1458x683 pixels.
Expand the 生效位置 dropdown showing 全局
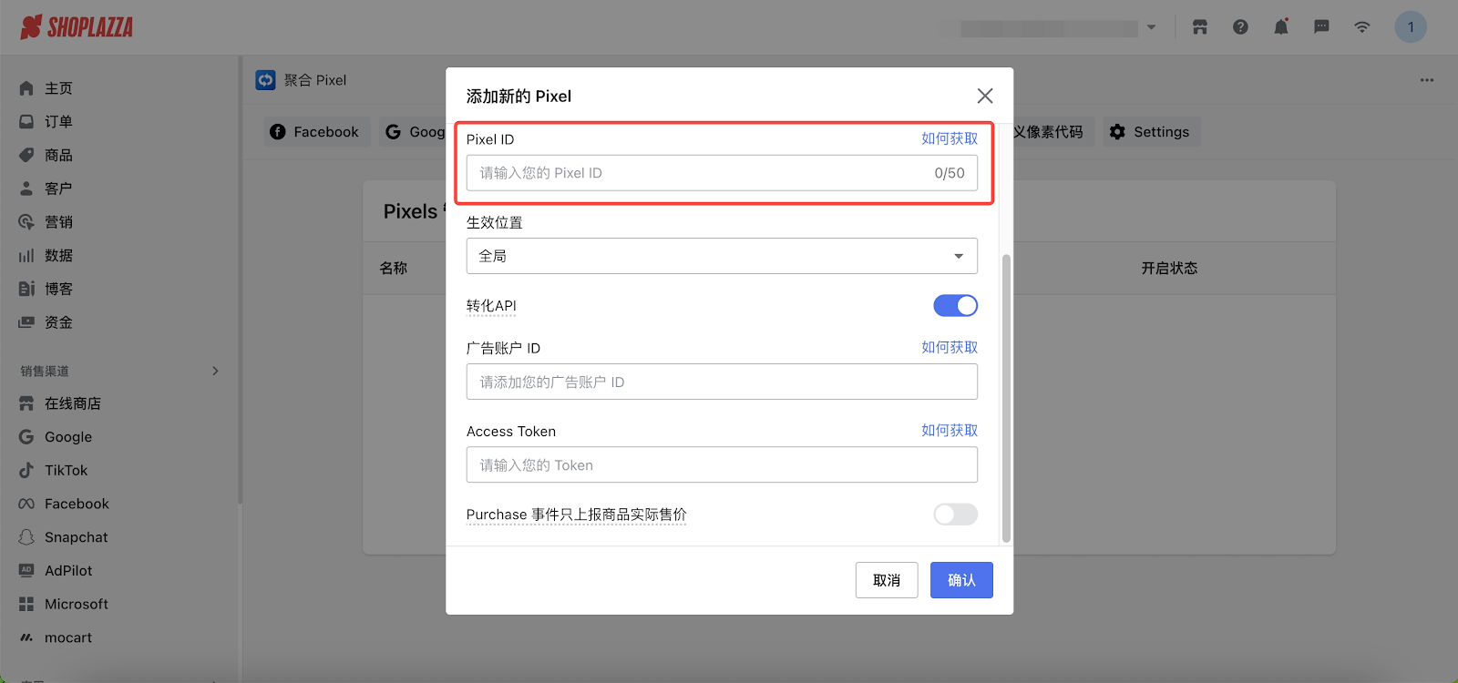(x=722, y=256)
